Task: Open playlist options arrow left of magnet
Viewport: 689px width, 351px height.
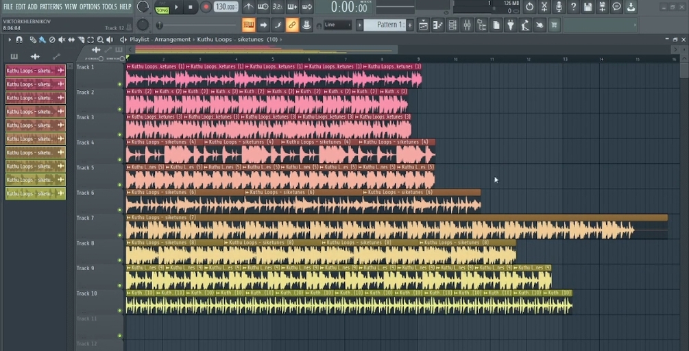Action: (10, 40)
